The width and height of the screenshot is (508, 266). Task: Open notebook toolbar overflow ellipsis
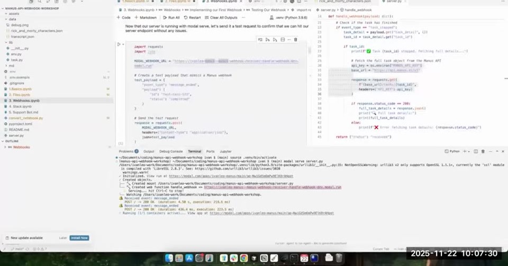tap(243, 17)
